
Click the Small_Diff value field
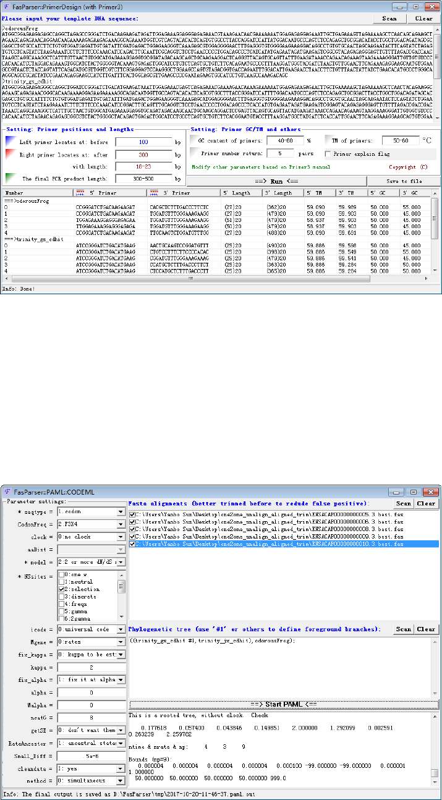91,756
